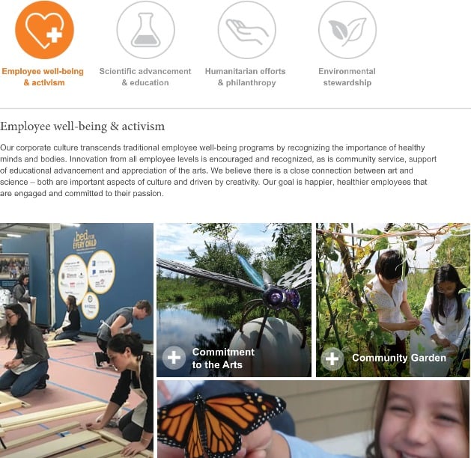Open the women gardening photo
Image resolution: width=471 pixels, height=458 pixels.
click(x=393, y=300)
